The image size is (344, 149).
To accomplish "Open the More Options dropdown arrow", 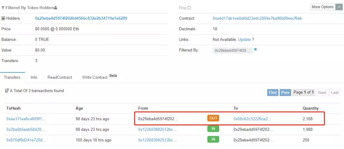I will (x=339, y=7).
